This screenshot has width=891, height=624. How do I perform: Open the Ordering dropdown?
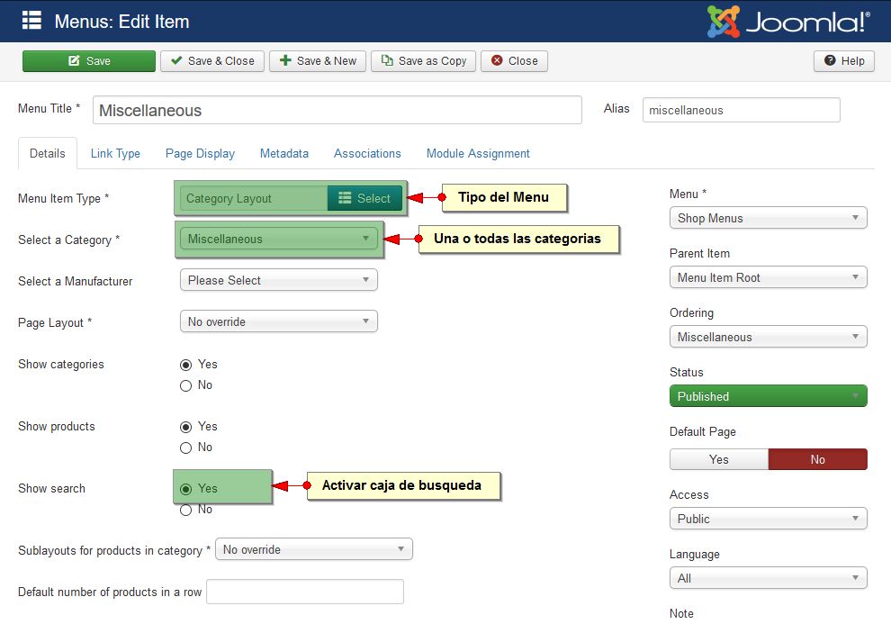click(x=769, y=337)
